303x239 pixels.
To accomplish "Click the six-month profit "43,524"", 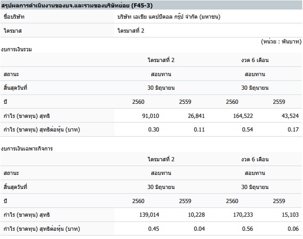I will click(x=290, y=116).
